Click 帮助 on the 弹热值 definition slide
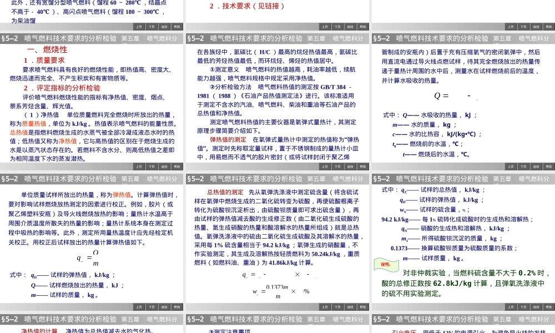Screen dimensions: 555x333 (177, 307)
